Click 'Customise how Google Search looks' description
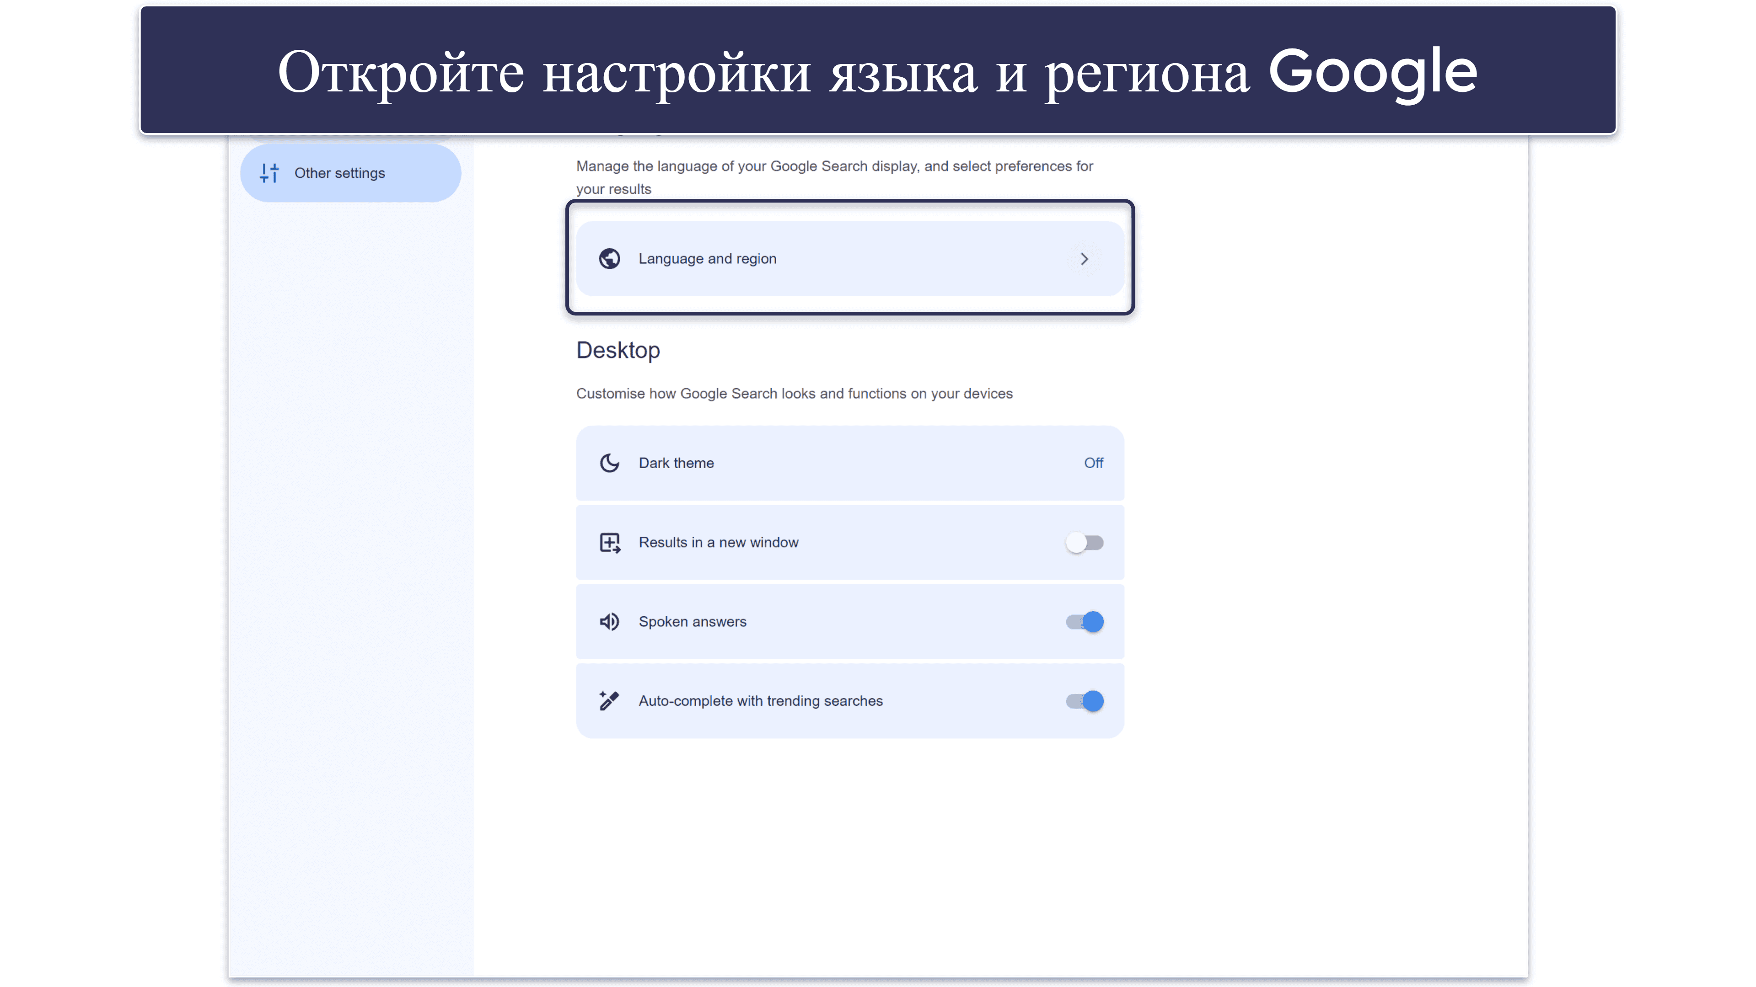 (x=794, y=394)
